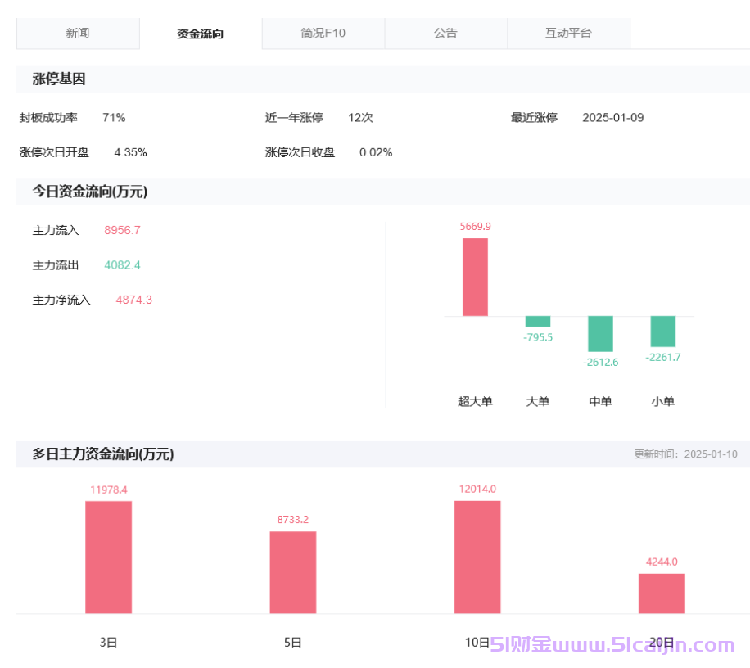Click the 5日 axis label
The width and height of the screenshot is (750, 668).
[x=293, y=642]
